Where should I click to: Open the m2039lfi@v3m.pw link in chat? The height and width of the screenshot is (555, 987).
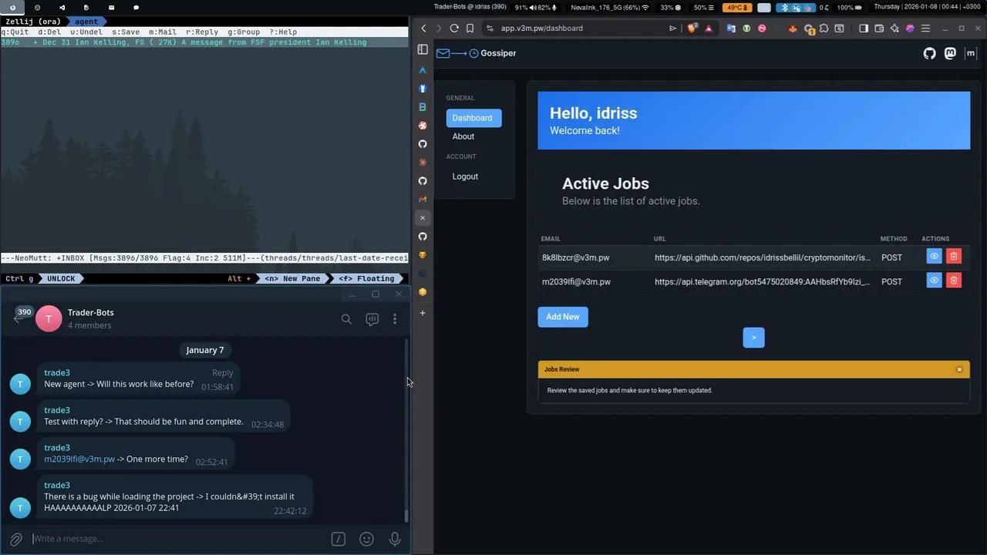tap(79, 459)
